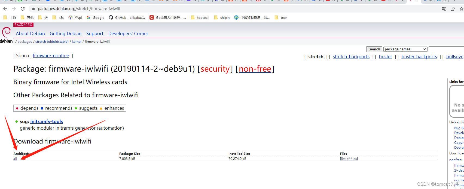This screenshot has width=464, height=189.
Task: View site info via the lock icon
Action: coord(33,9)
